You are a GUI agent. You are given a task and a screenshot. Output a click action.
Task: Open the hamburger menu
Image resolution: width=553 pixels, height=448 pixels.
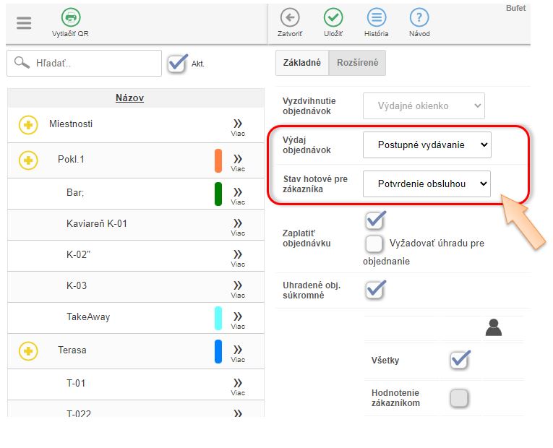[24, 22]
